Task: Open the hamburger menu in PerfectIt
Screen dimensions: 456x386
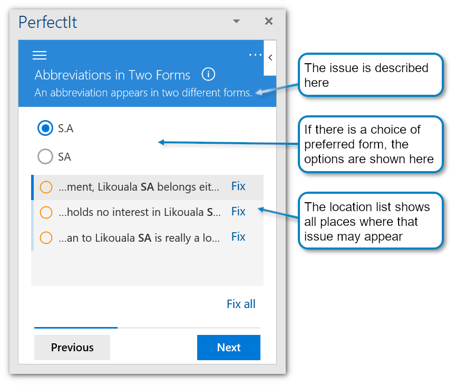Action: (40, 55)
